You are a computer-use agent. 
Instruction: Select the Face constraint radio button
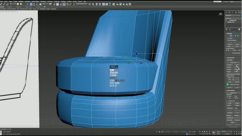[227, 98]
